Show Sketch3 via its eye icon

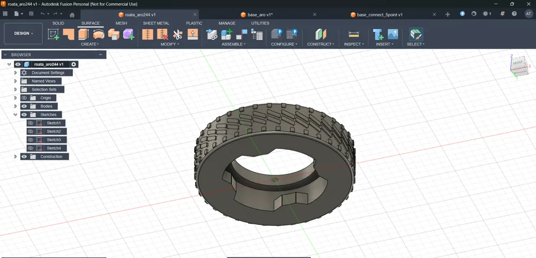pyautogui.click(x=31, y=140)
